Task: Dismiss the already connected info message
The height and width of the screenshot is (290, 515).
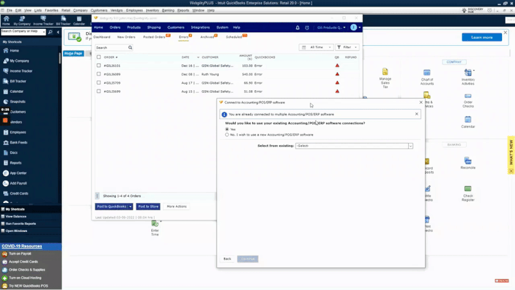Action: pos(417,114)
